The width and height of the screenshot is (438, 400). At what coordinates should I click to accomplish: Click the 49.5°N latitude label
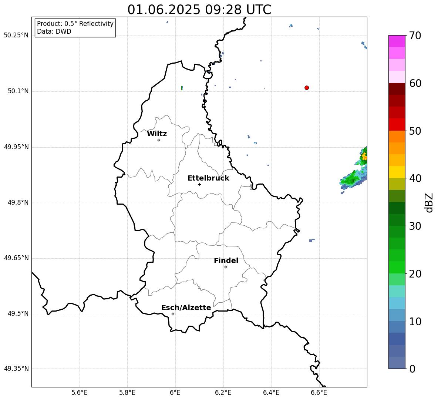pos(18,313)
